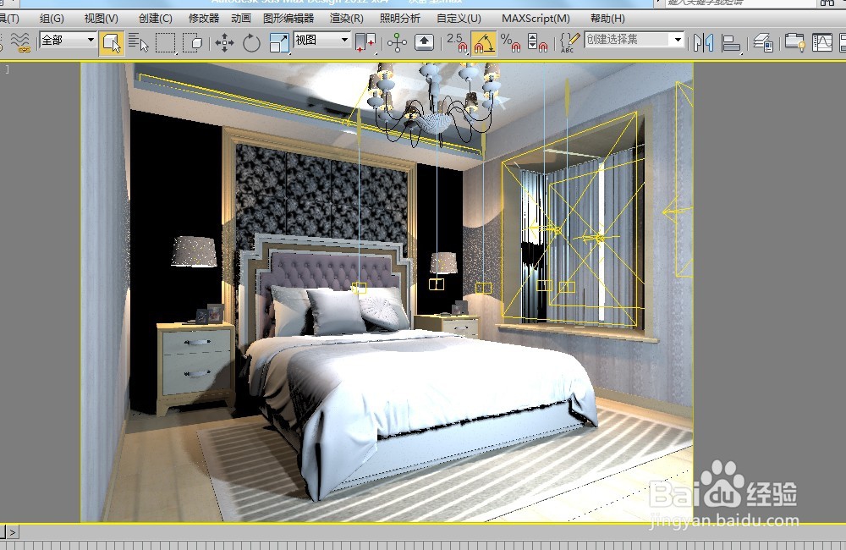Screen dimensions: 846x550
Task: Open Edit Named Selection Sets
Action: coord(569,42)
